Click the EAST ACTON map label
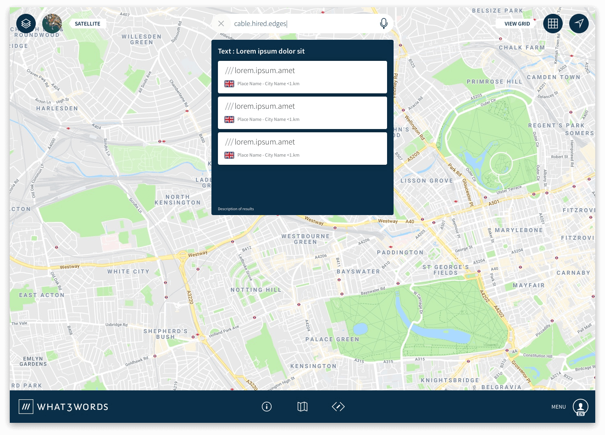 pyautogui.click(x=42, y=295)
